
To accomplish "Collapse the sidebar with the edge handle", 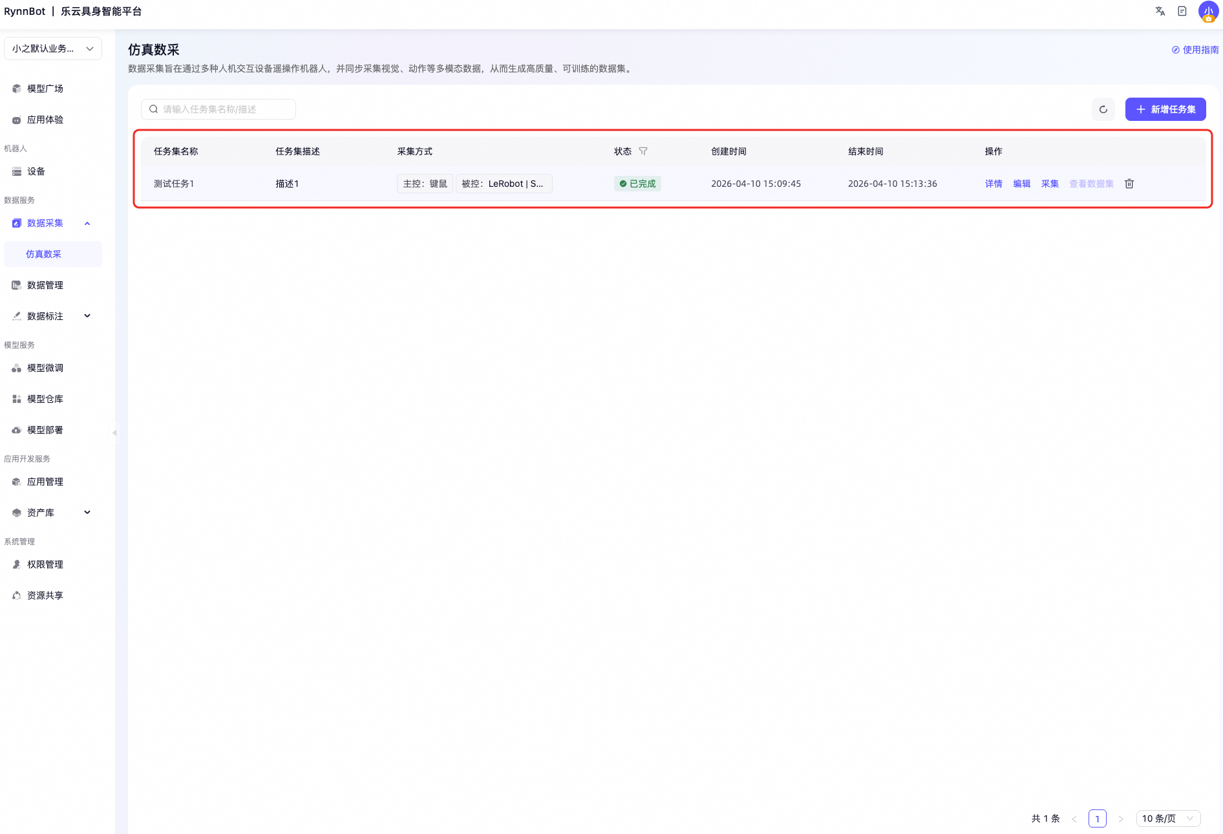I will (x=114, y=433).
